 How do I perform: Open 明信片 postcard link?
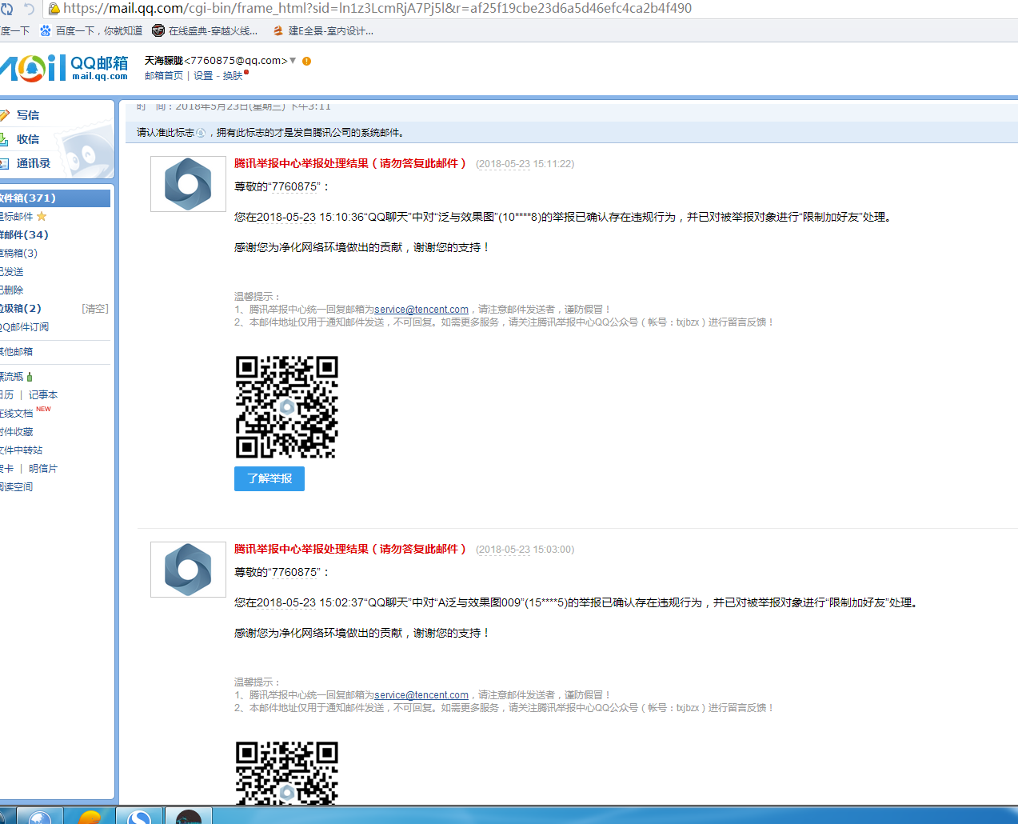pos(43,469)
